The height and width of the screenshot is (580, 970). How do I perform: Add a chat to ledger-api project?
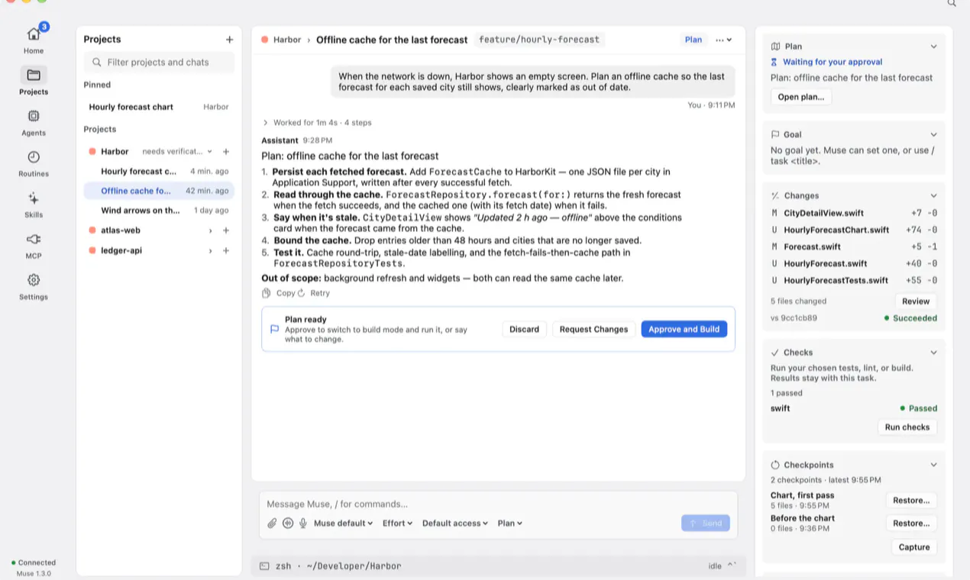(x=226, y=250)
